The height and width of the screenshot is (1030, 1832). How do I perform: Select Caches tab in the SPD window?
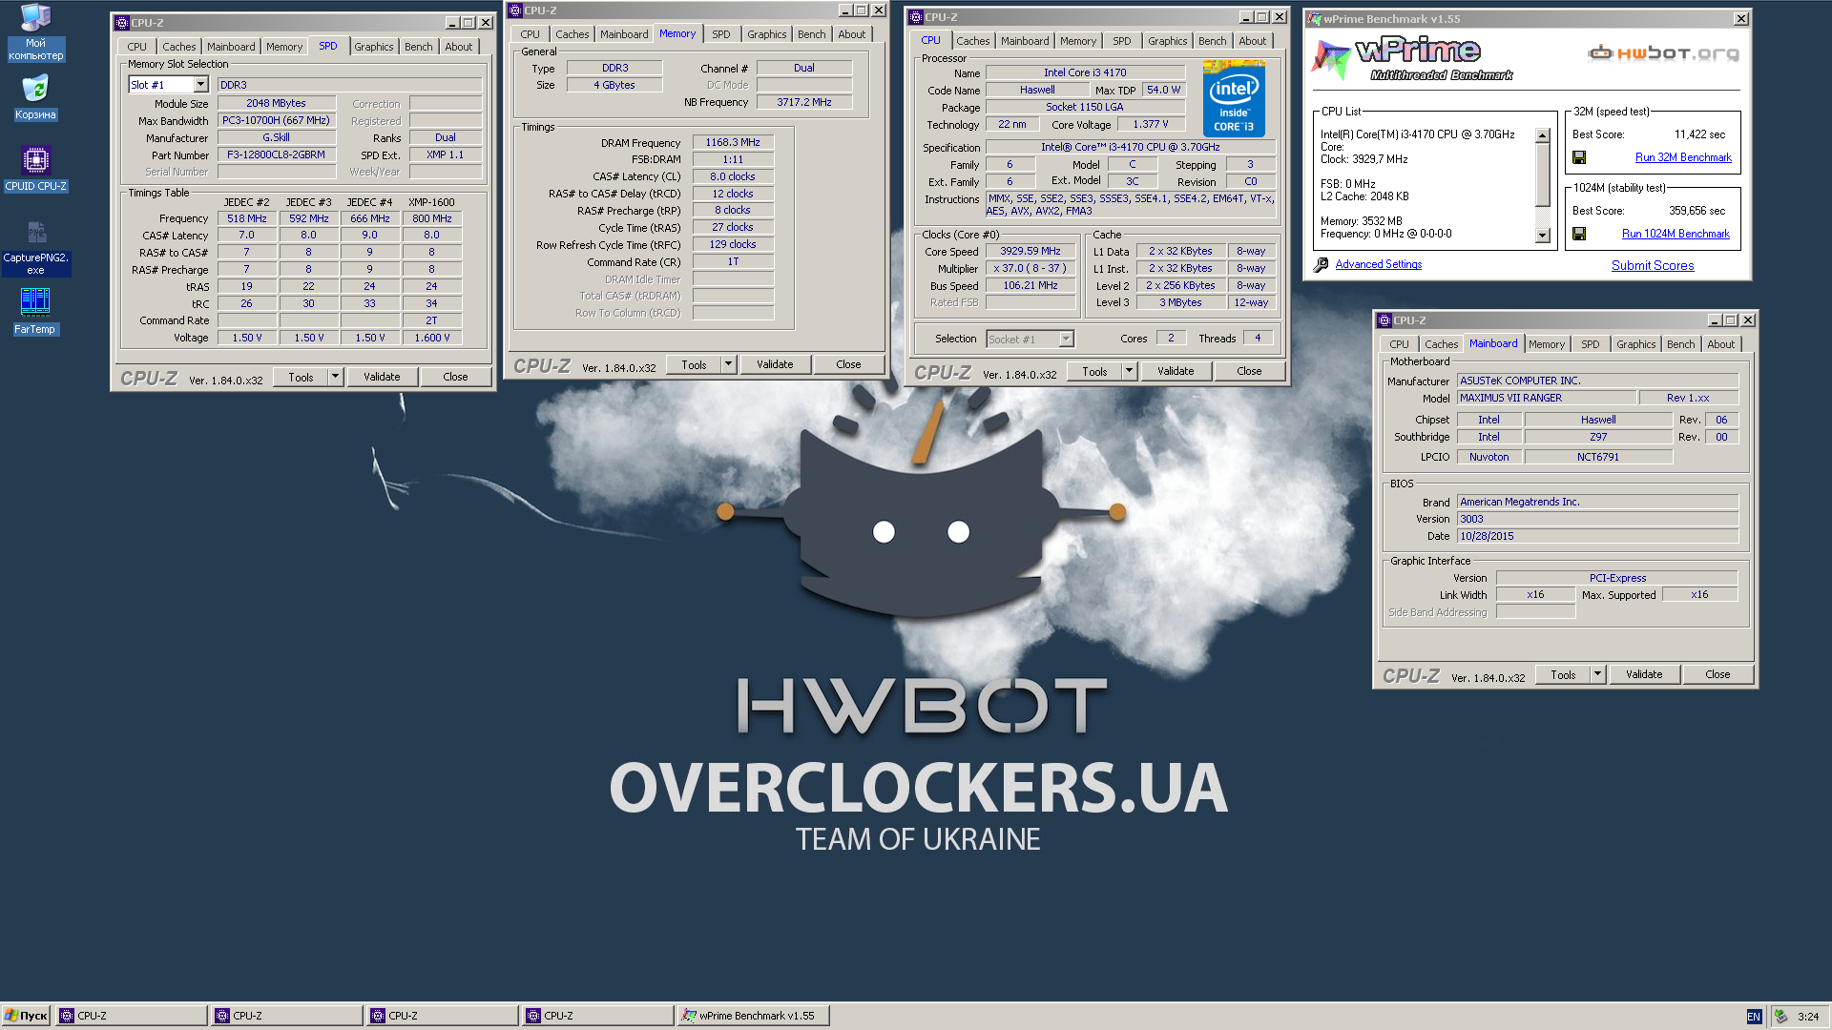click(x=178, y=47)
